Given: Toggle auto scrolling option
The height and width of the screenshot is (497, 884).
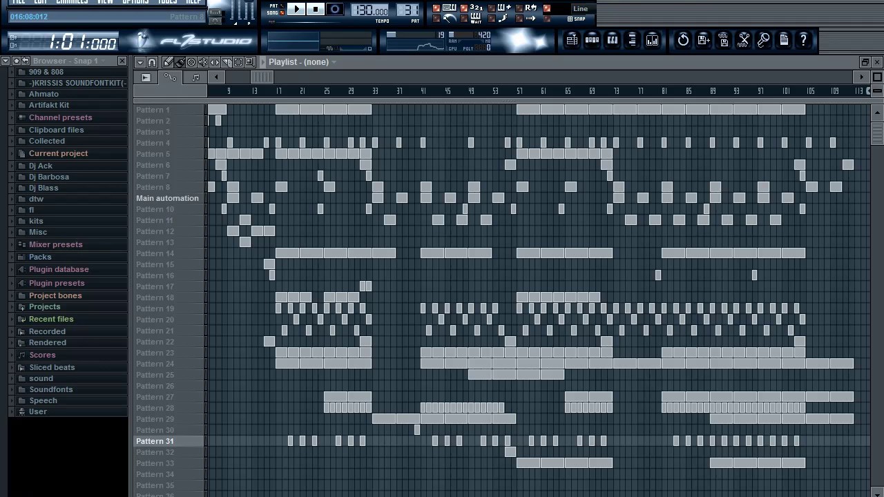Looking at the screenshot, I should tap(531, 19).
